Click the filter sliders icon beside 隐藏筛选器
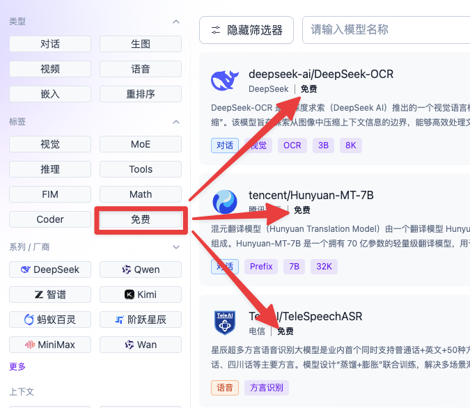470x408 pixels. click(216, 30)
